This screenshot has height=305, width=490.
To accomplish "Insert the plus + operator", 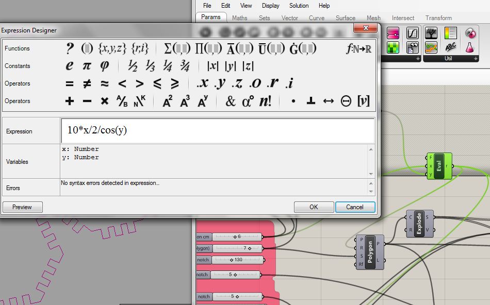I will click(x=70, y=101).
